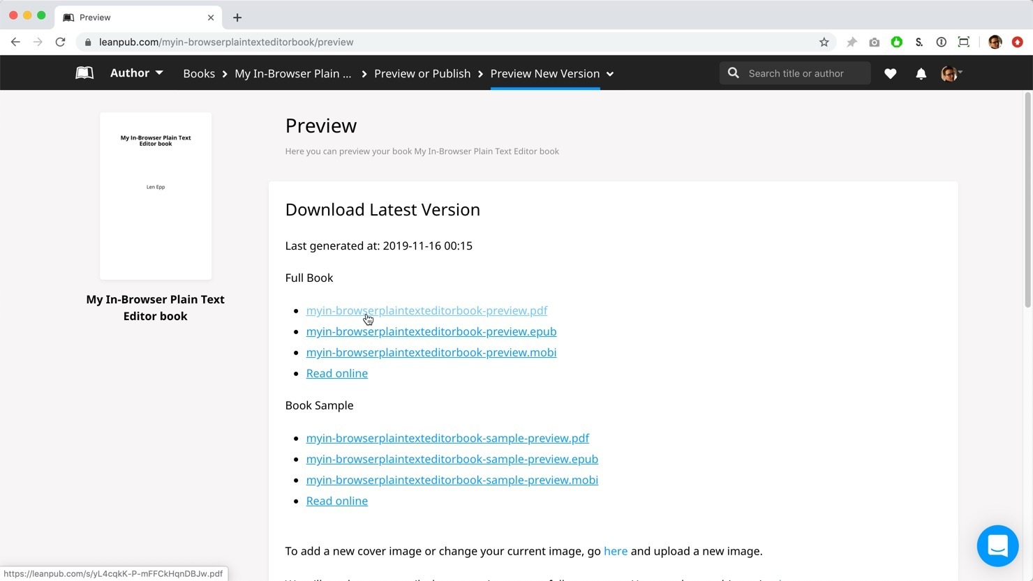Select Preview New Version tab
This screenshot has width=1033, height=581.
coord(545,73)
